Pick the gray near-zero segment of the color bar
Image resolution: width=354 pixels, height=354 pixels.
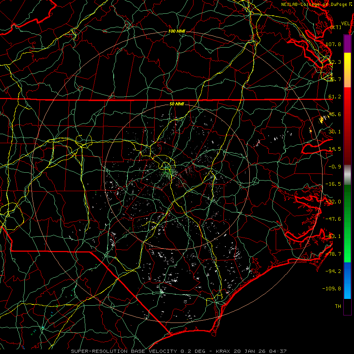347,174
